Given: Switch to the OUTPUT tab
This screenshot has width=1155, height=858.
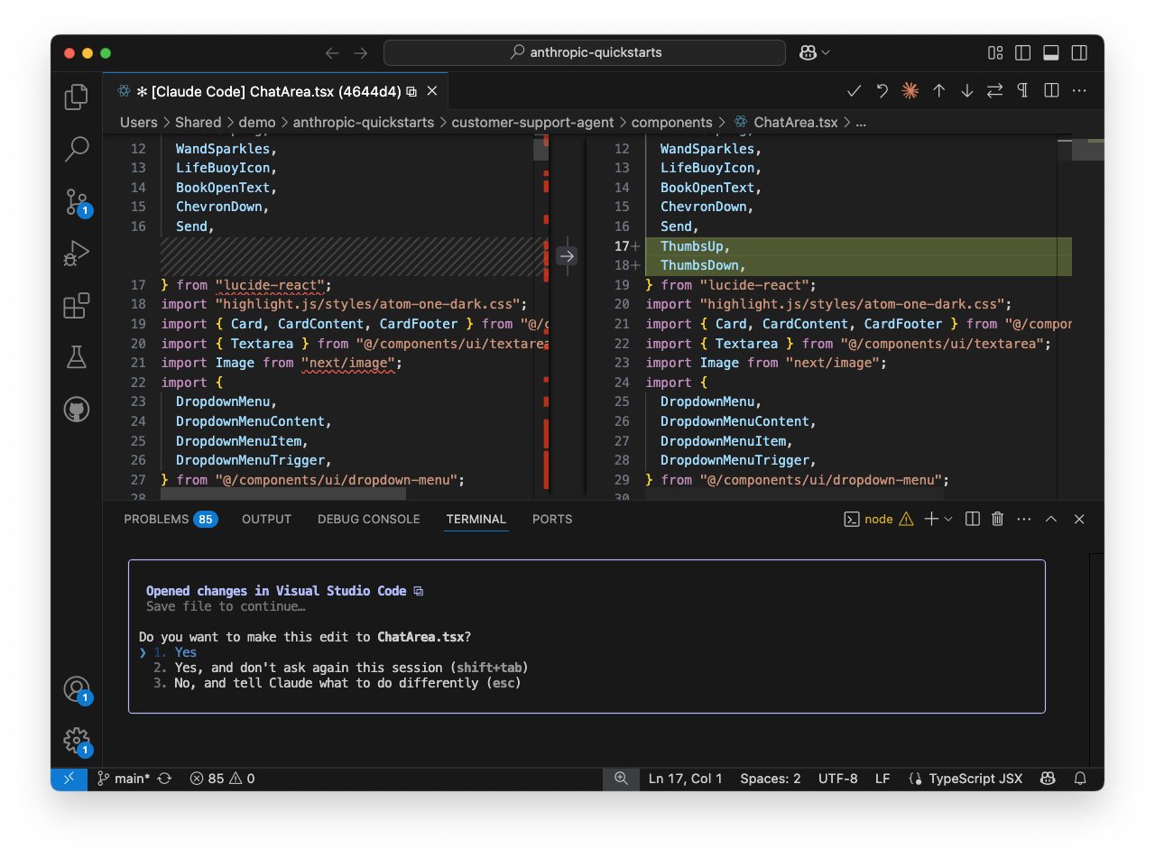Looking at the screenshot, I should click(x=266, y=519).
